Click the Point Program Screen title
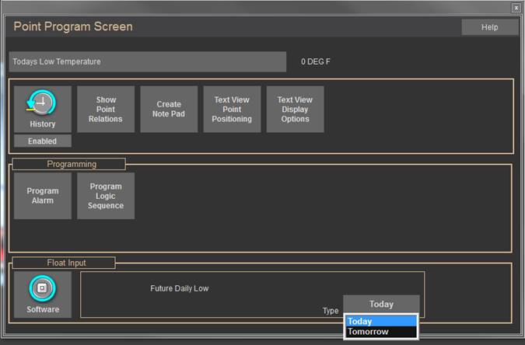Screen dimensions: 525x345 (x=73, y=26)
